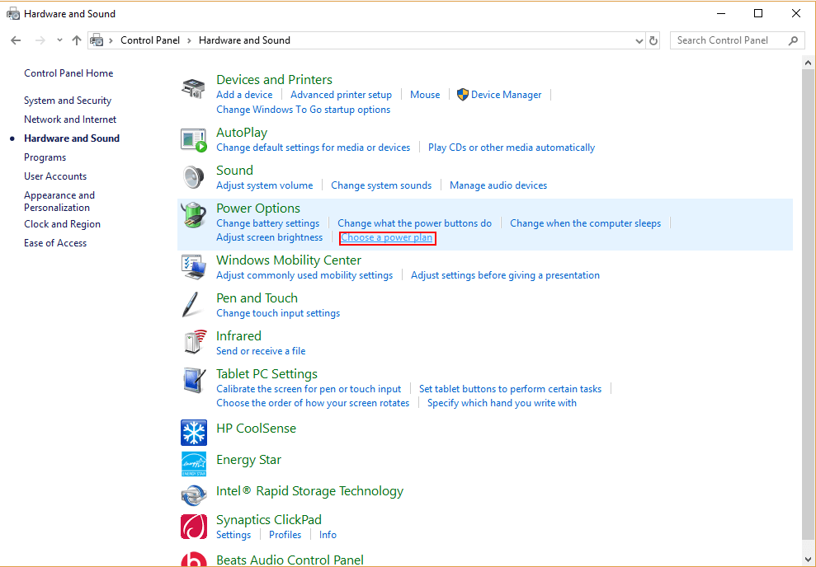Expand the address bar history dropdown
Viewport: 816px width, 567px height.
pos(639,41)
